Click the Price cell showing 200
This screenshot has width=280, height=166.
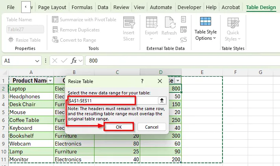pos(161,159)
